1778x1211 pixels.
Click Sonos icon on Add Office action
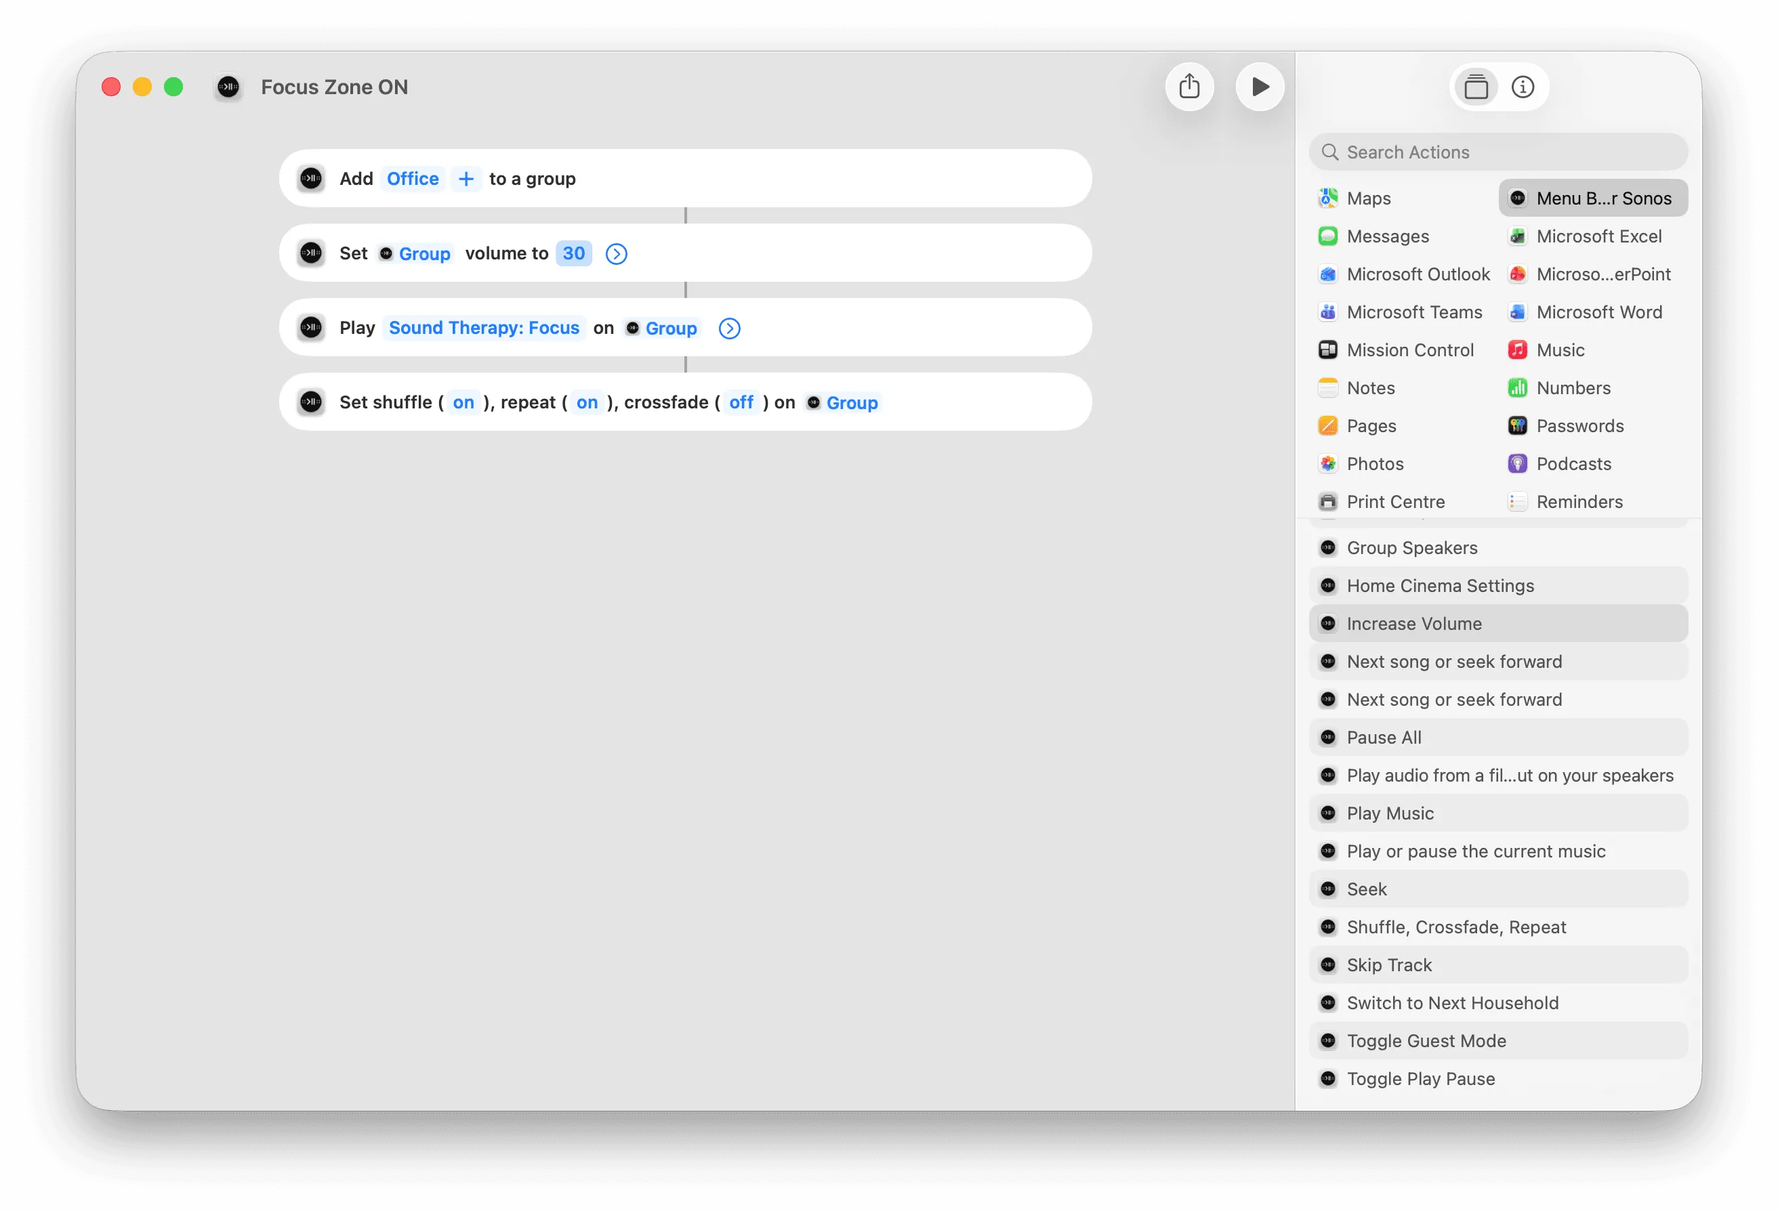(310, 178)
